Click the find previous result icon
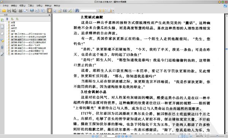228x138 pixels. tap(100, 11)
